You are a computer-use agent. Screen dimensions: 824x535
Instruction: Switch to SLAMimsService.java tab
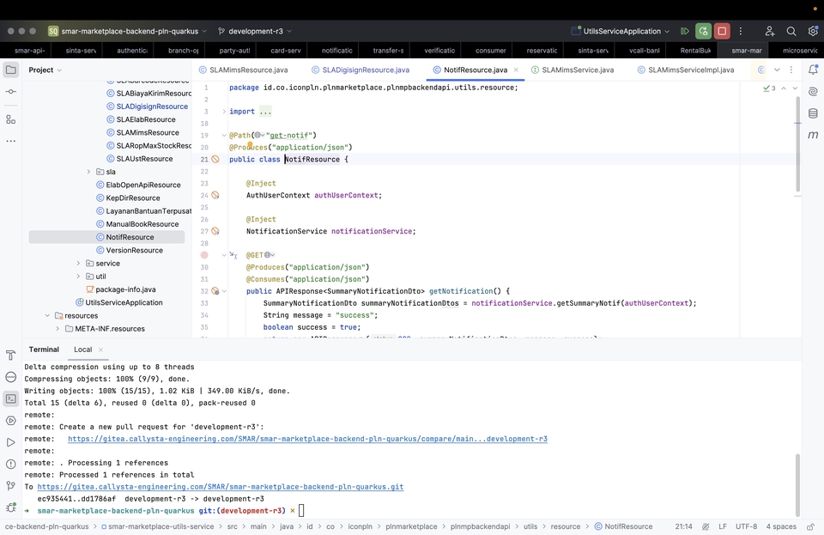coord(573,70)
